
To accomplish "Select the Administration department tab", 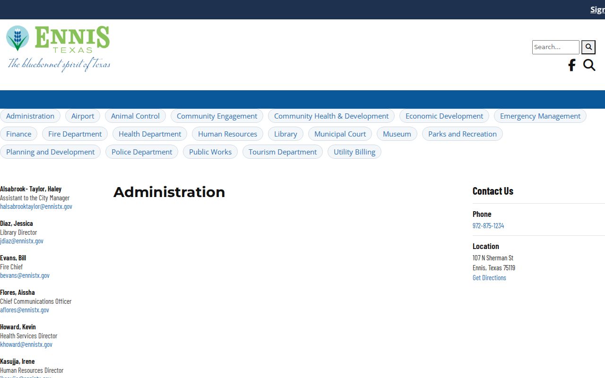I will tap(30, 116).
